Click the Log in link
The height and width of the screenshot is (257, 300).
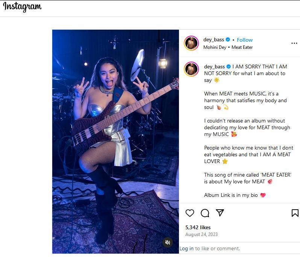(x=186, y=248)
